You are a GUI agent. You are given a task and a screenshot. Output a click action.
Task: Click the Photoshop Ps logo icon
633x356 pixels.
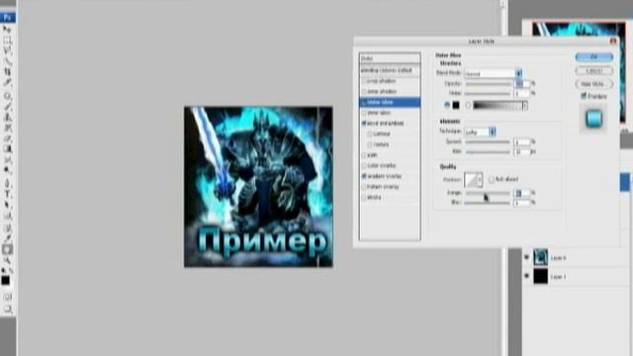pyautogui.click(x=7, y=17)
